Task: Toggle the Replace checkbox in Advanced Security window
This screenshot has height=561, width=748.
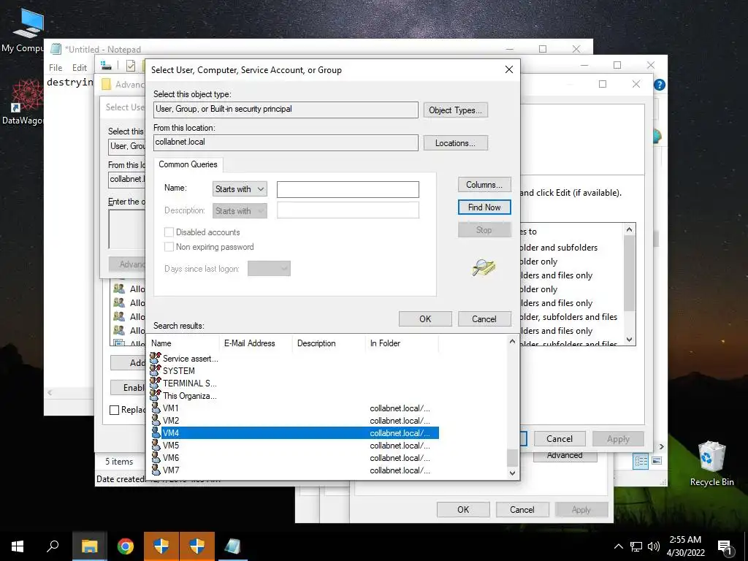Action: pos(115,410)
